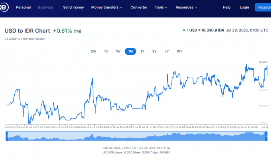Select the 1D time range
This screenshot has height=159, width=271.
click(x=106, y=51)
